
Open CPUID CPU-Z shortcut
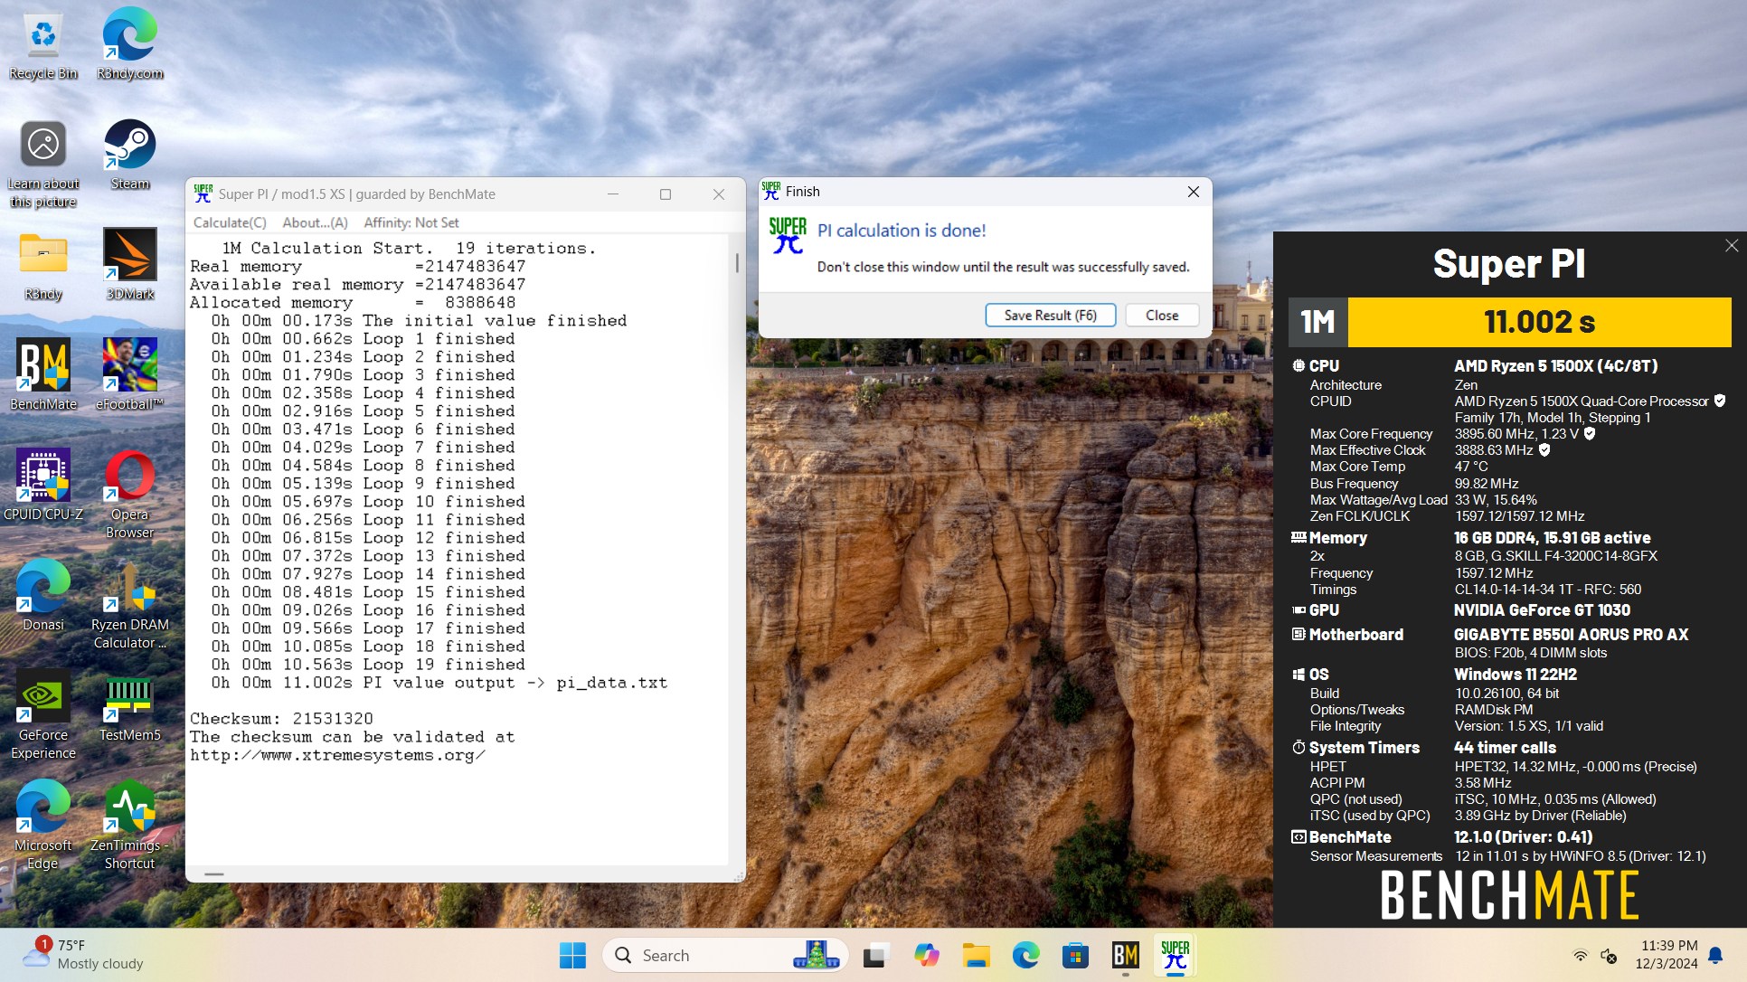click(x=42, y=486)
